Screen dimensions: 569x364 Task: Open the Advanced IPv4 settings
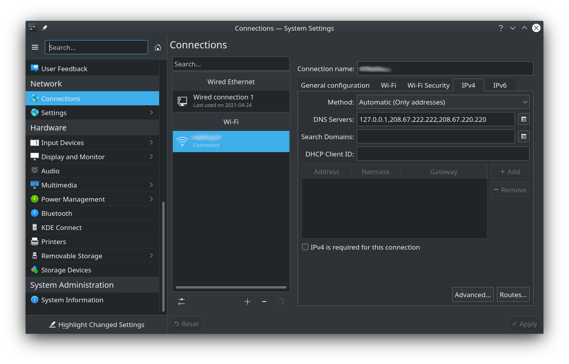coord(473,294)
